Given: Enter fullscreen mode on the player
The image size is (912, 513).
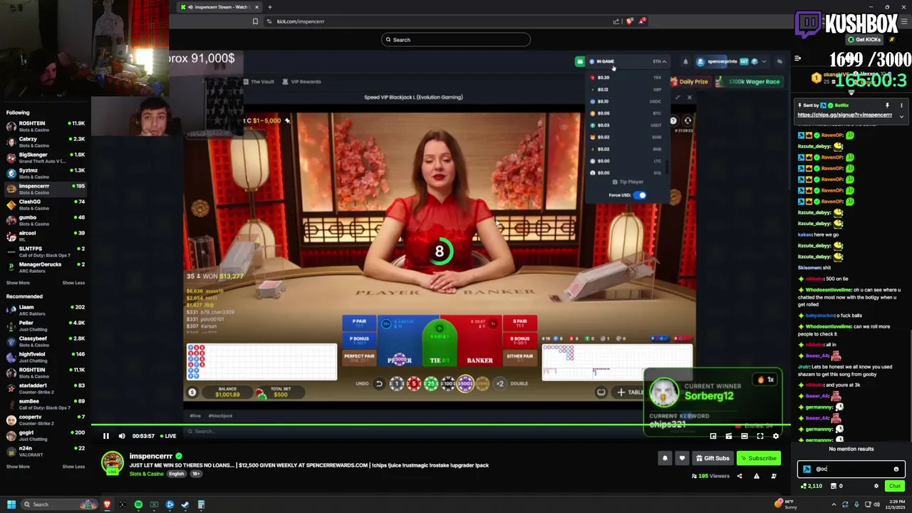Looking at the screenshot, I should pyautogui.click(x=760, y=436).
